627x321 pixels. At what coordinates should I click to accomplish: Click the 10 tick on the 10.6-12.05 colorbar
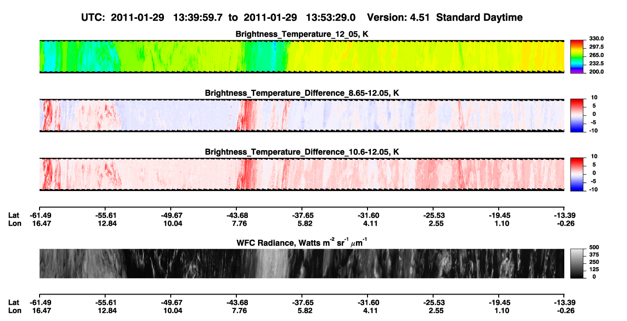595,156
